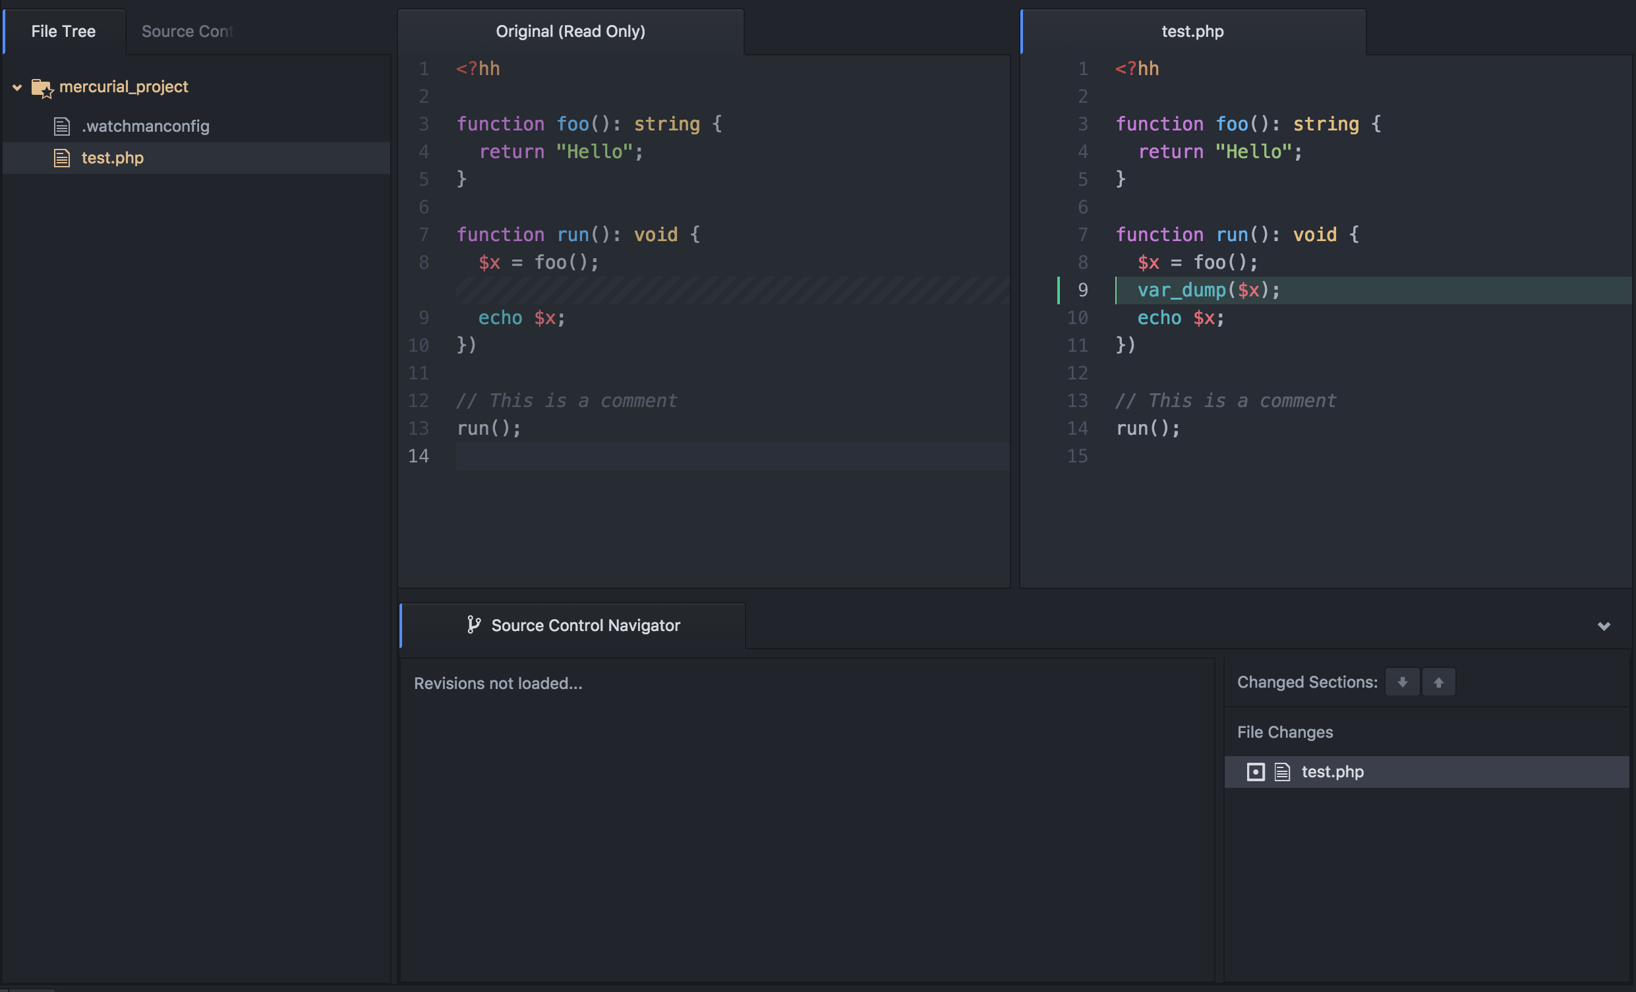Click the mercurial_project folder icon

click(x=42, y=85)
